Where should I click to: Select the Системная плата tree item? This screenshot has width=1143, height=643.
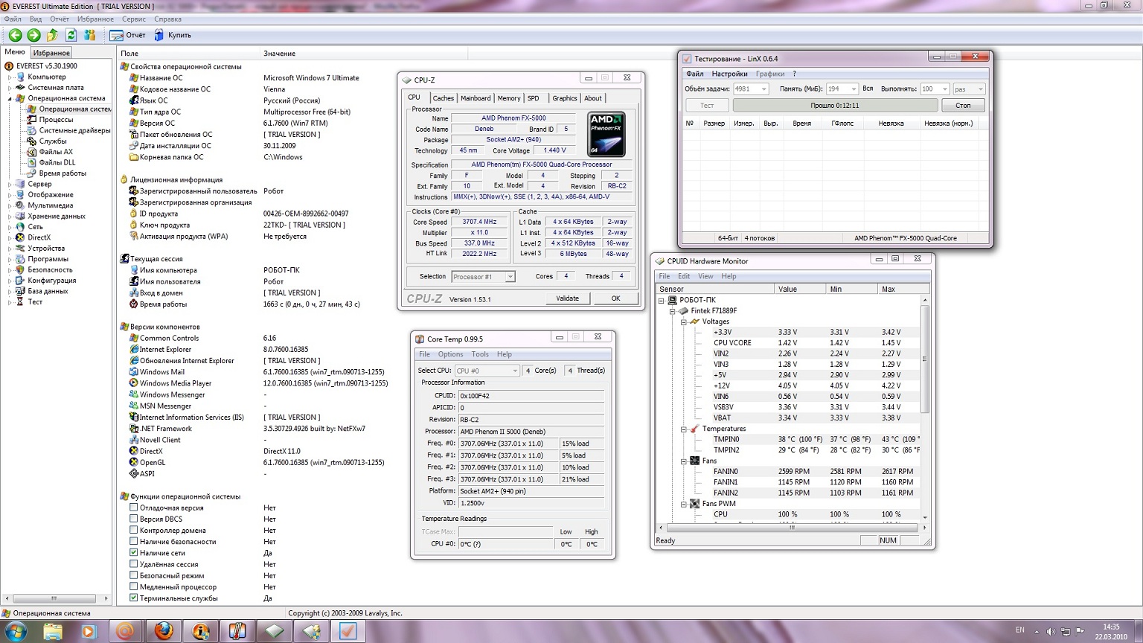point(56,87)
